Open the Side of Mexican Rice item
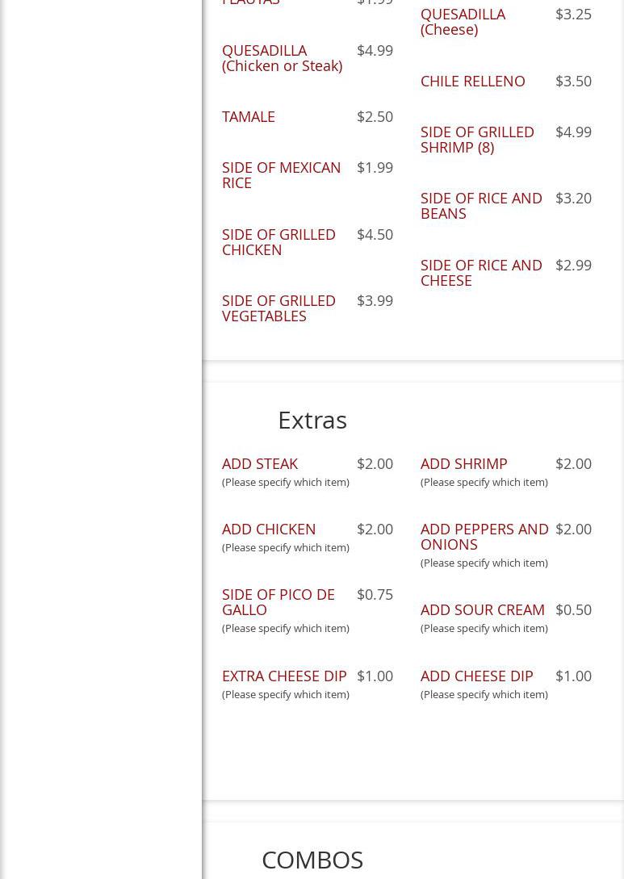The width and height of the screenshot is (624, 879). coord(281,174)
